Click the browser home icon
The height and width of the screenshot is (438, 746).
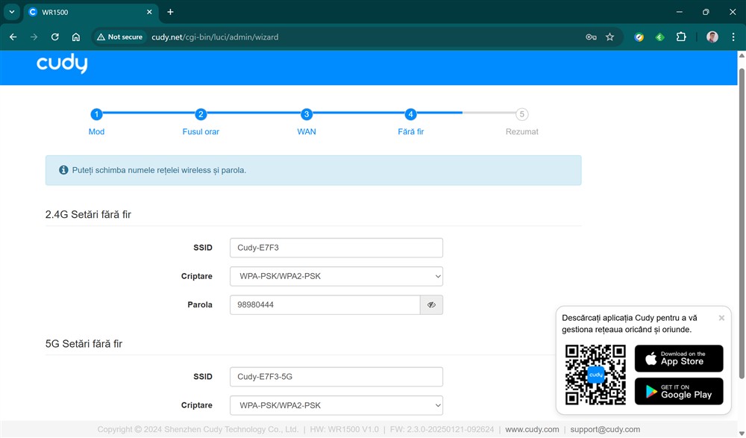pos(75,37)
